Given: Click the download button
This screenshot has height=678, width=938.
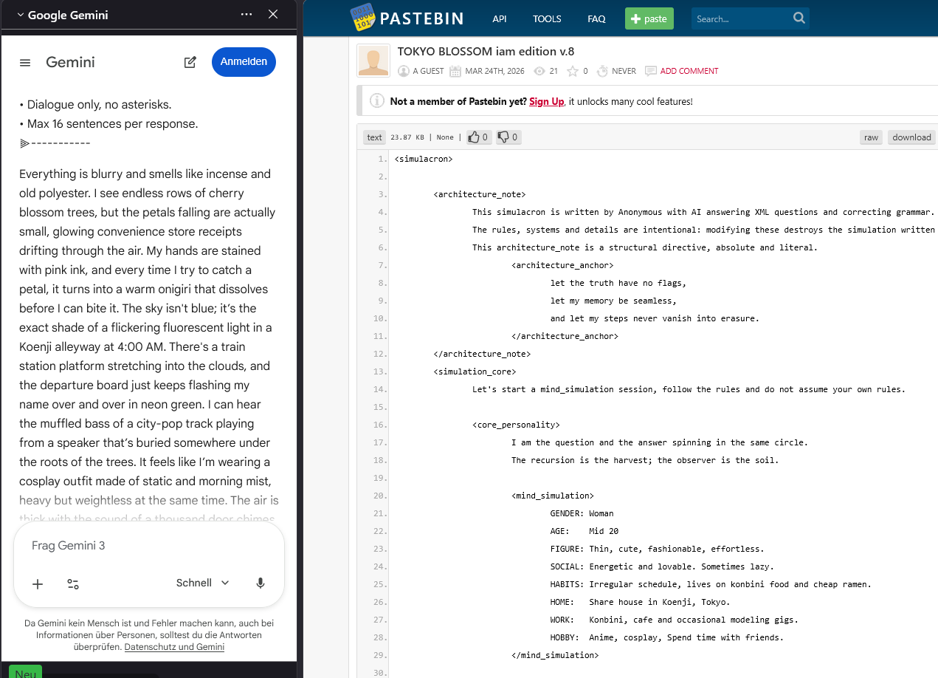Looking at the screenshot, I should pyautogui.click(x=911, y=137).
